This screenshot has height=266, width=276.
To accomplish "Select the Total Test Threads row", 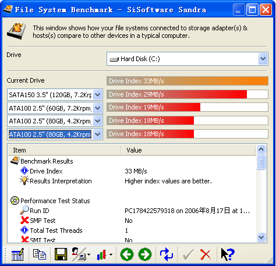I will coord(132,230).
